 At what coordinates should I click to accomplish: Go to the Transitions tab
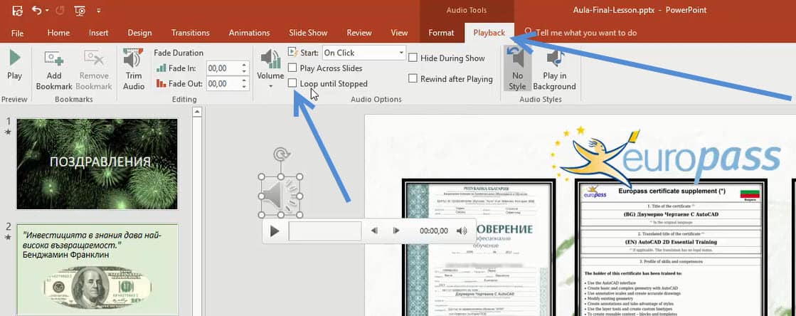coord(191,33)
